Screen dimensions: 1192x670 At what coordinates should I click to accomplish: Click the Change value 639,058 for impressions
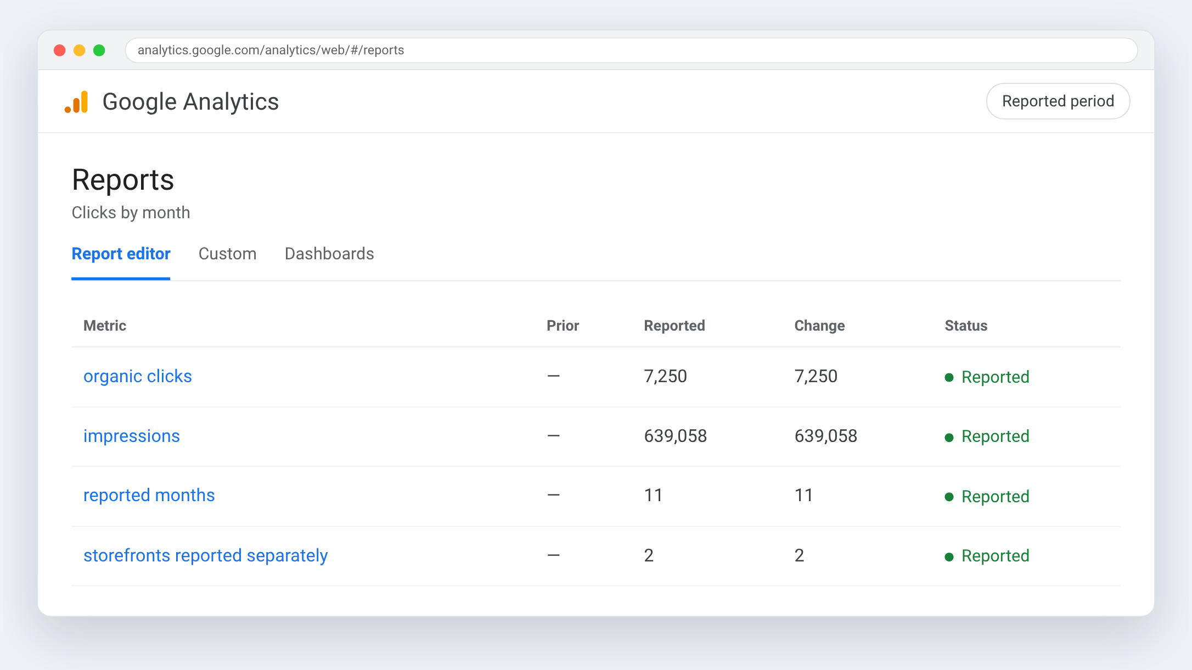coord(825,436)
